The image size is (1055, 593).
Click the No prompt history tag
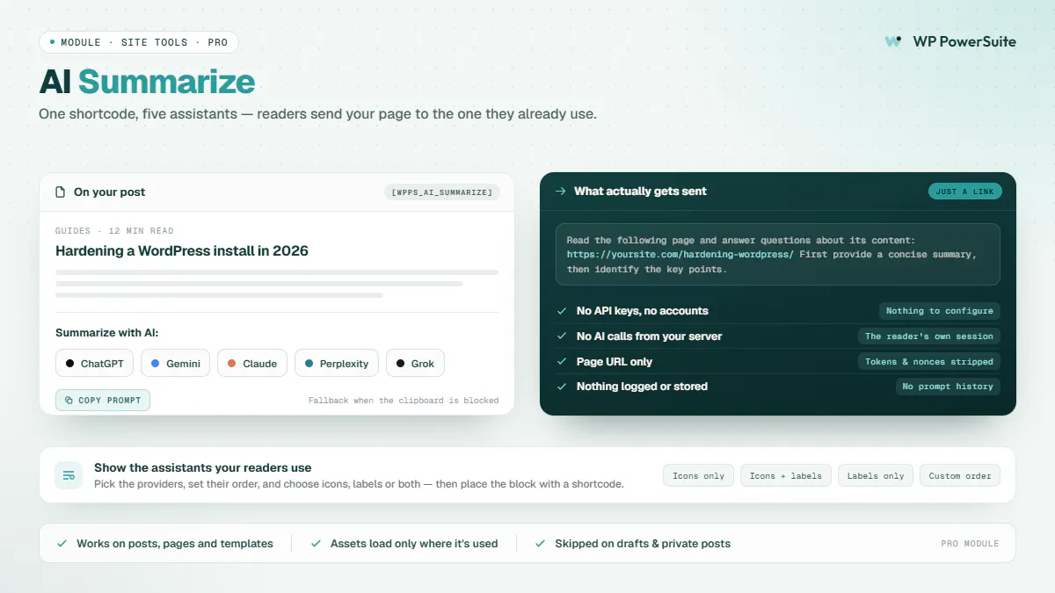[x=948, y=386]
